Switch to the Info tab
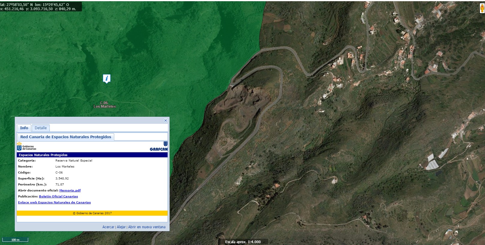Screen dimensions: 485x245 click(x=24, y=128)
